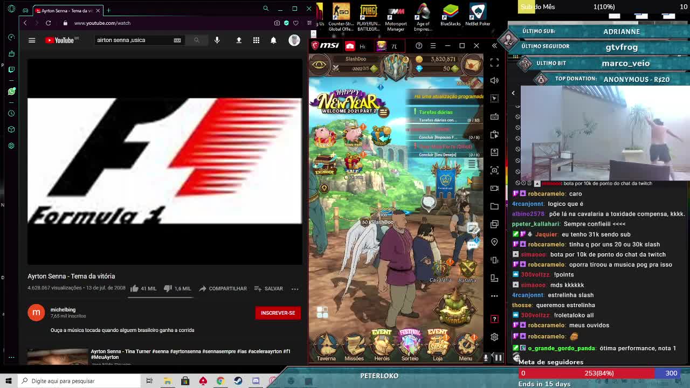Add diamonds with the plus beside 50
690x388 pixels.
point(455,68)
